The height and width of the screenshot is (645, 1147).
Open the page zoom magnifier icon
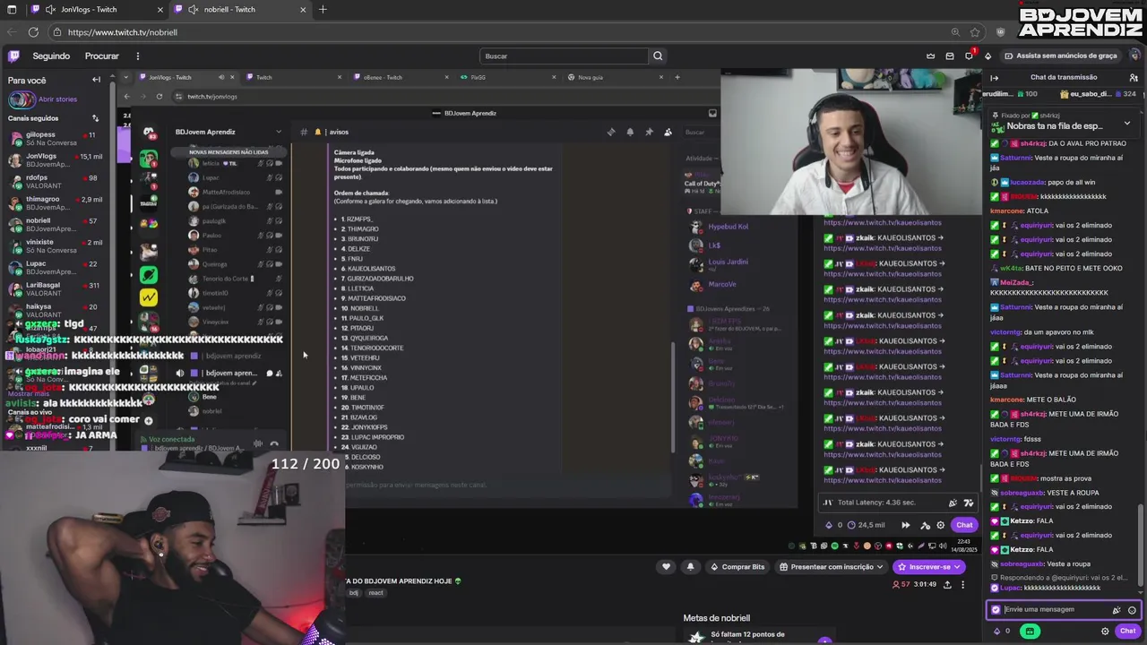(955, 32)
